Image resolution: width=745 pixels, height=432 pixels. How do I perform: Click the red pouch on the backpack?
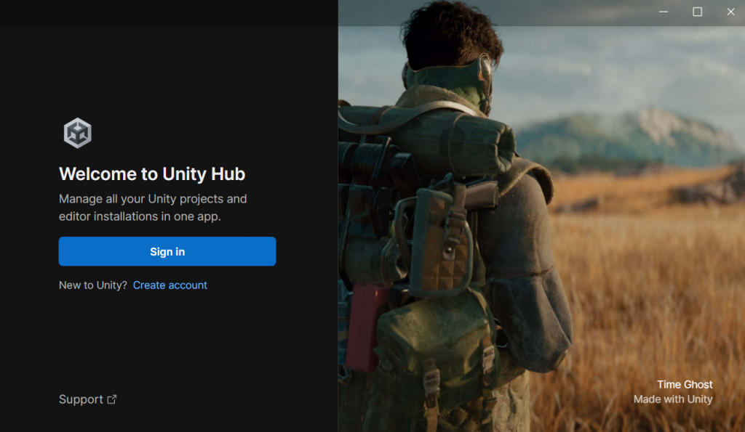(x=365, y=326)
